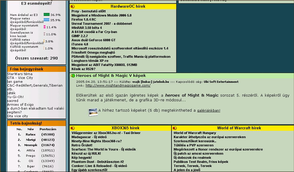Open 'Kép hegyek!' news item

(81, 158)
